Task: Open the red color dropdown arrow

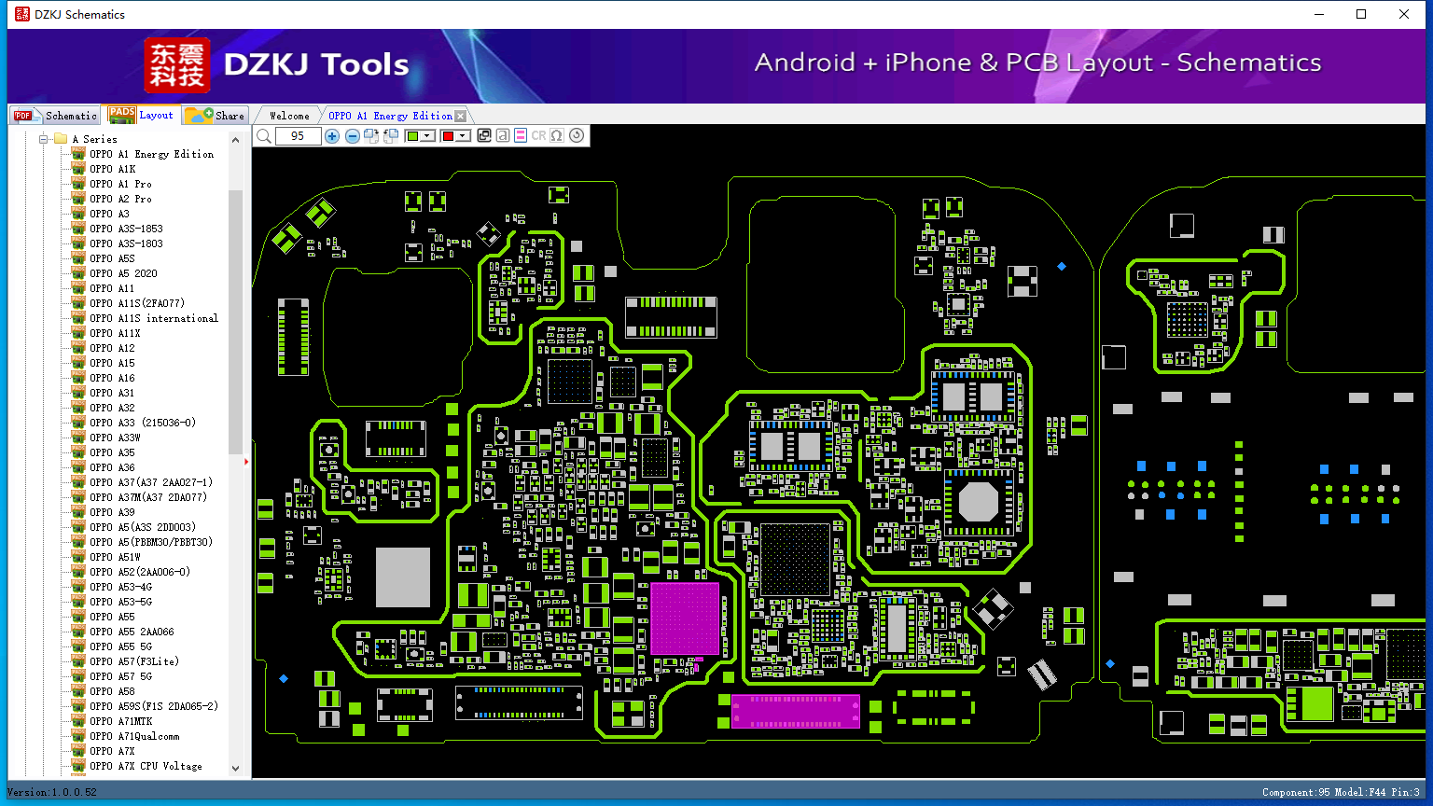Action: (462, 136)
